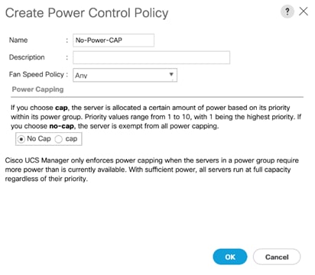Screen dimensions: 315x275
Task: Focus the empty Description text box
Action: click(151, 57)
